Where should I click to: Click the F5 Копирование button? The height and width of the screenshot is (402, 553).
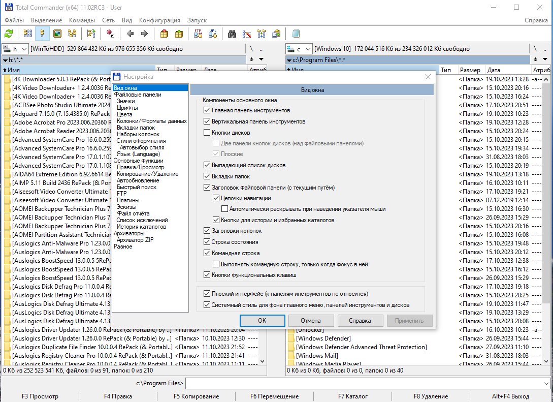point(196,396)
